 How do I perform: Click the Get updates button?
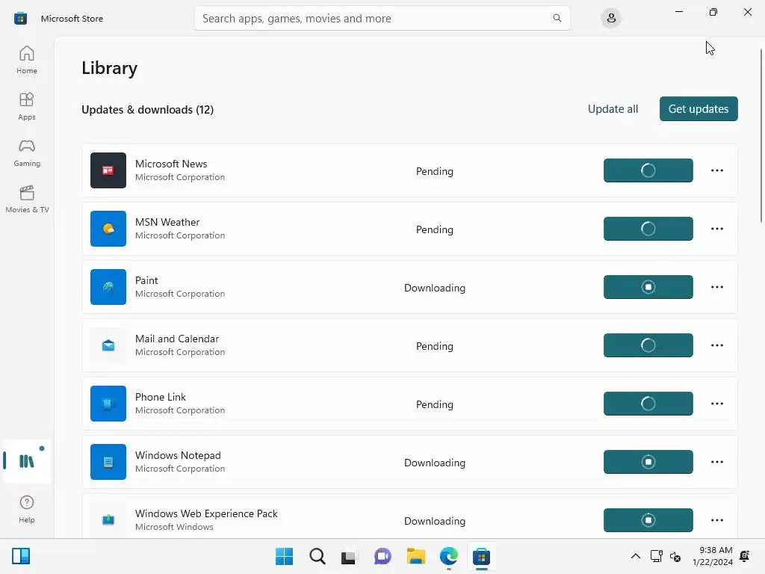click(699, 109)
